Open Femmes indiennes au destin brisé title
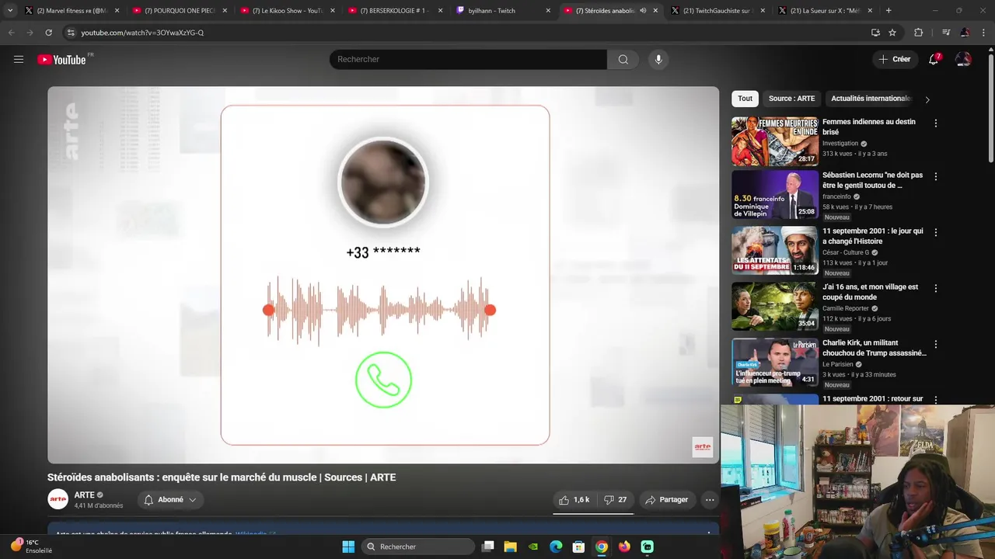This screenshot has height=559, width=995. [869, 127]
